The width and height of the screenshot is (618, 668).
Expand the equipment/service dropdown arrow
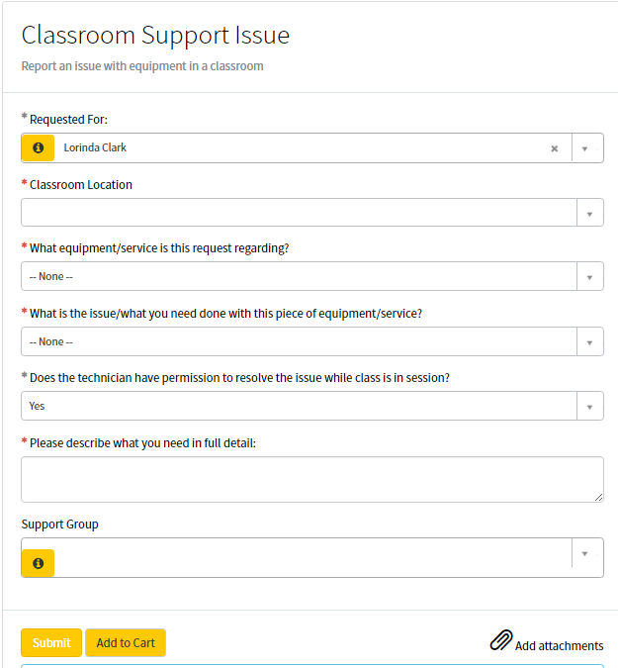590,276
